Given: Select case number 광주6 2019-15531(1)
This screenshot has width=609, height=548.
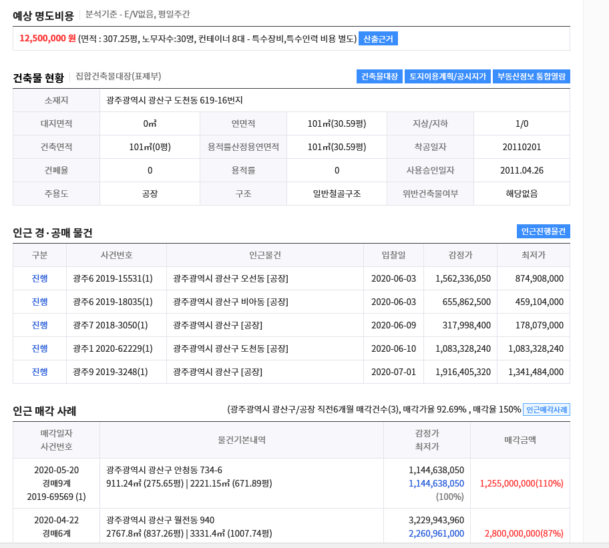Looking at the screenshot, I should coord(113,278).
